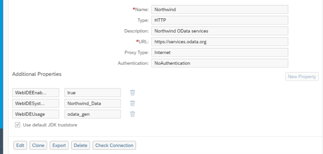Click the odata_gen value field
The height and width of the screenshot is (154, 323).
point(92,114)
